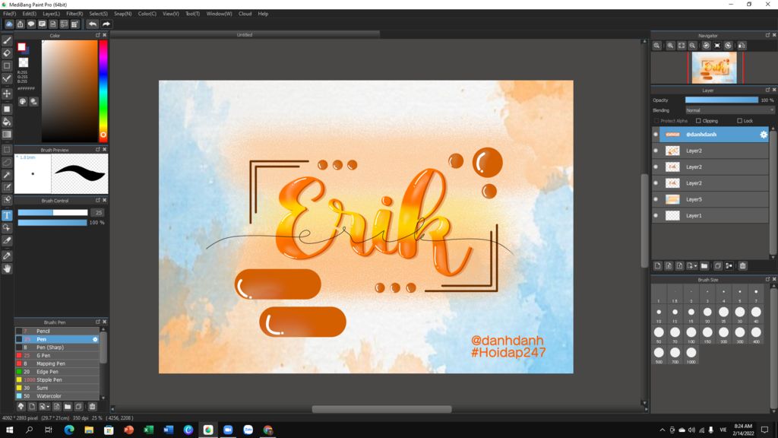Click the brush cloud upload icon
This screenshot has height=438, width=778.
[21, 407]
